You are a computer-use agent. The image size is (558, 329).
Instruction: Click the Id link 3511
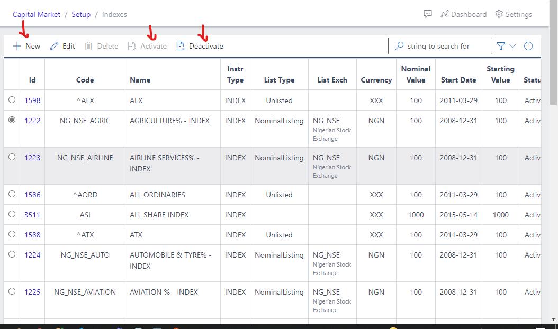33,214
